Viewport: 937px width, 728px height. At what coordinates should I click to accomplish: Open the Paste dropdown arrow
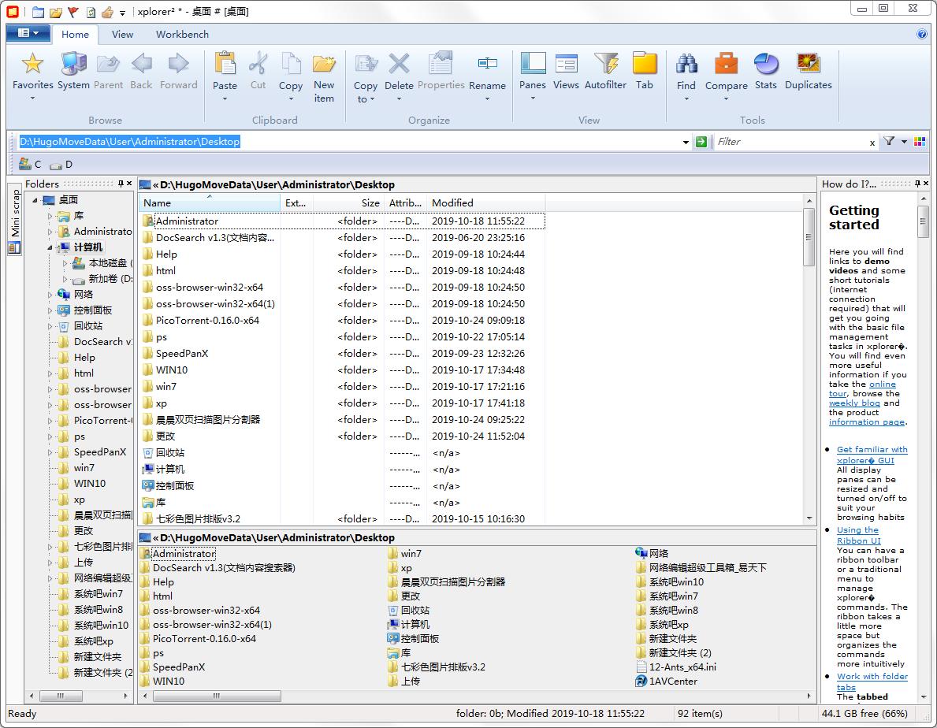click(225, 99)
